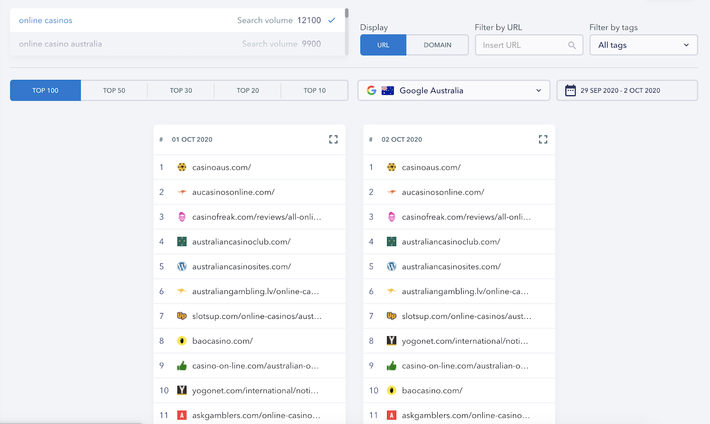
Task: Click the Google logo in the search engine selector
Action: [372, 90]
